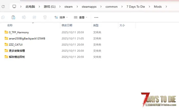The width and height of the screenshot is (179, 110).
Task: Go to 此电脑 in breadcrumb
Action: pyautogui.click(x=30, y=7)
